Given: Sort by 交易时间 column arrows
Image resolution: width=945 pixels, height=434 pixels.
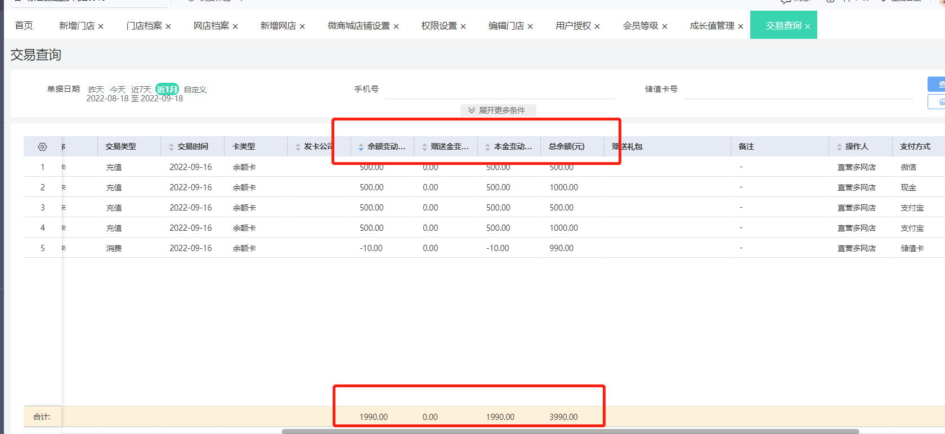Looking at the screenshot, I should [x=172, y=147].
